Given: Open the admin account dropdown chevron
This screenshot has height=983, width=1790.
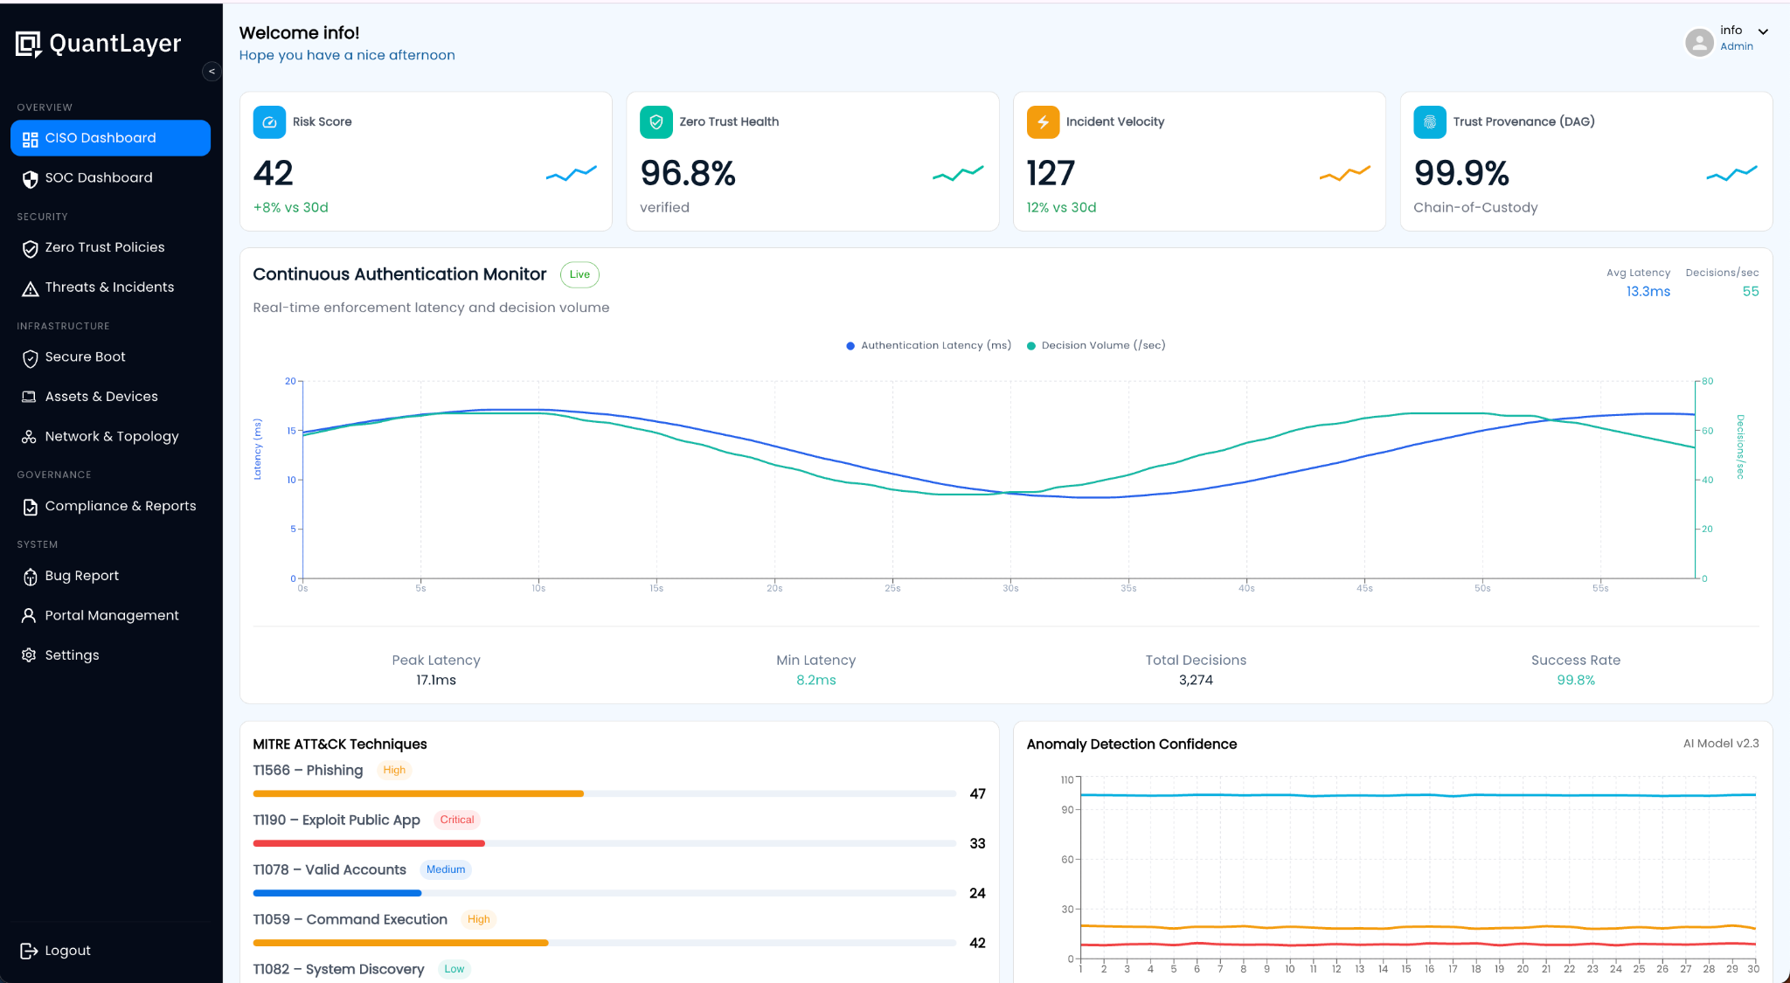Looking at the screenshot, I should point(1764,31).
